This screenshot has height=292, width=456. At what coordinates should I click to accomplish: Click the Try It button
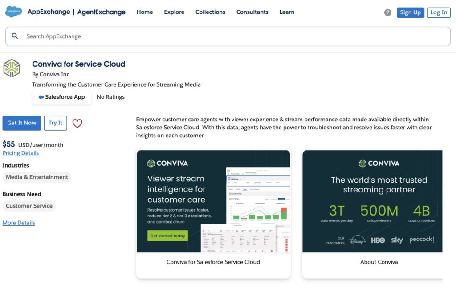55,123
